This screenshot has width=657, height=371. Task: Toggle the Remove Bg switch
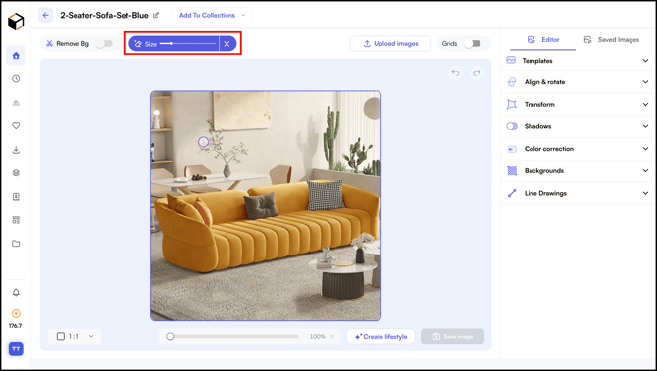[104, 43]
